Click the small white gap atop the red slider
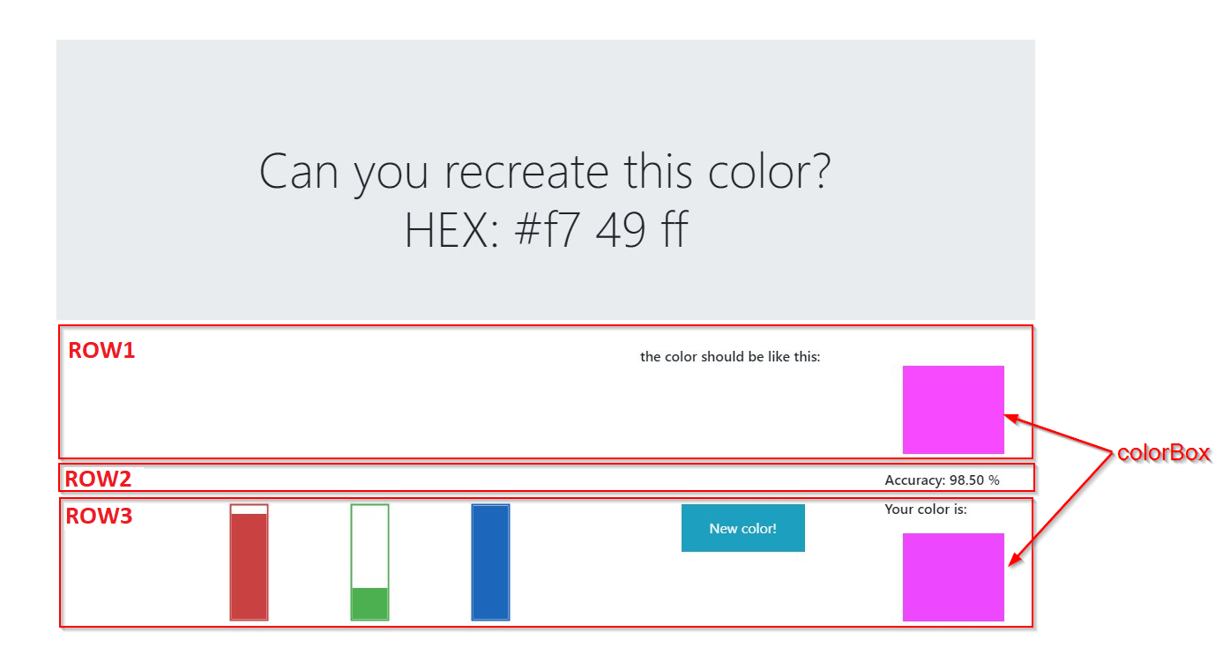Viewport: 1230px width, 662px height. point(249,509)
